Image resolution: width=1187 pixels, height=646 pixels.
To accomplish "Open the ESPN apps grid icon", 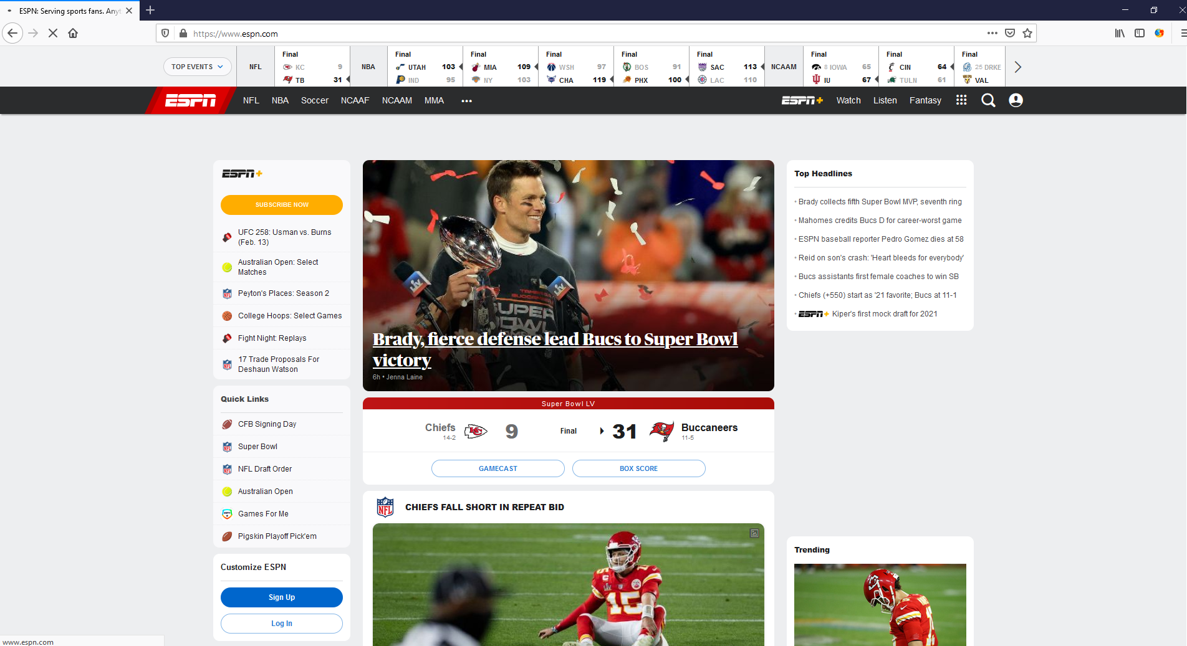I will pyautogui.click(x=961, y=100).
